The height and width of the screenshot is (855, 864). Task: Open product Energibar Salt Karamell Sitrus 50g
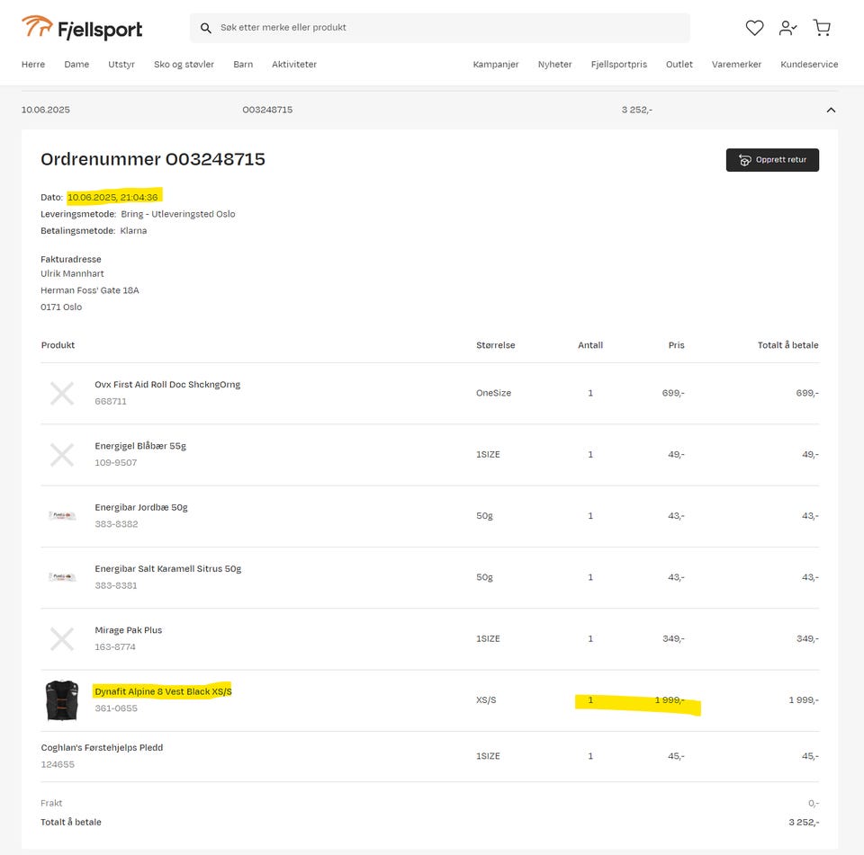point(168,569)
